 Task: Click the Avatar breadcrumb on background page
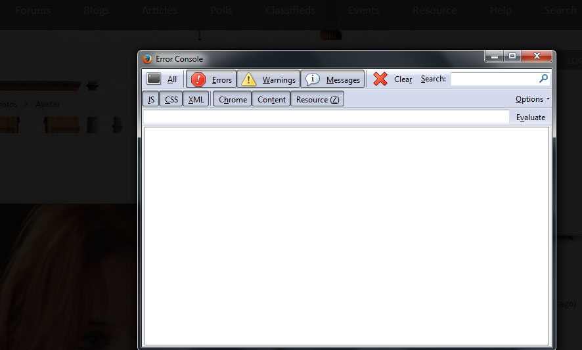[47, 104]
